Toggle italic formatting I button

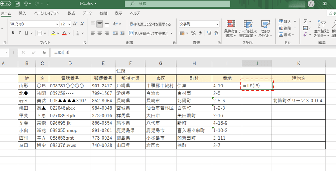[20, 33]
